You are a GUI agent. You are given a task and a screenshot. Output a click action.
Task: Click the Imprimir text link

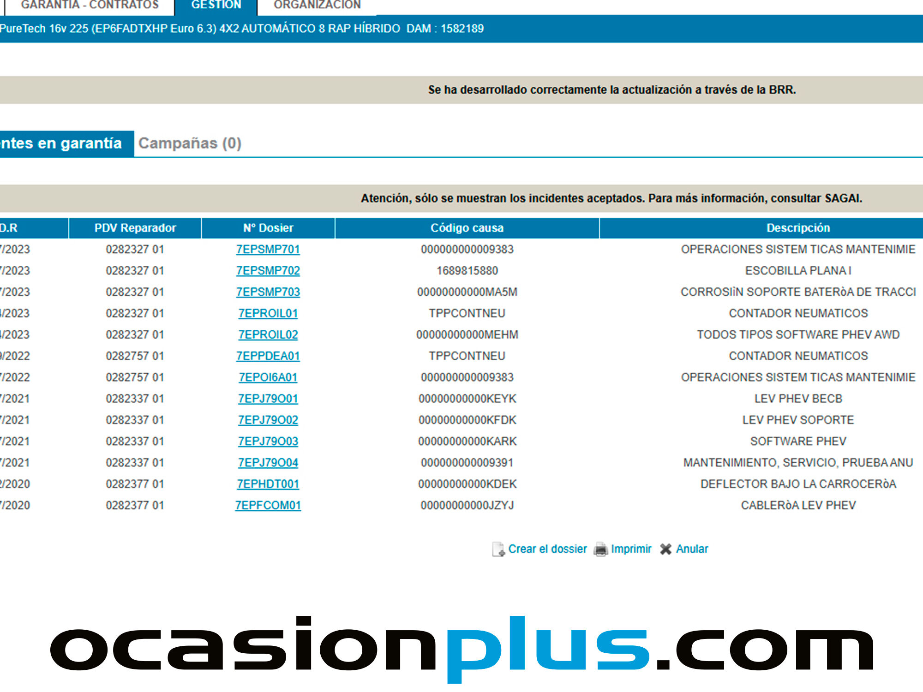pos(631,549)
